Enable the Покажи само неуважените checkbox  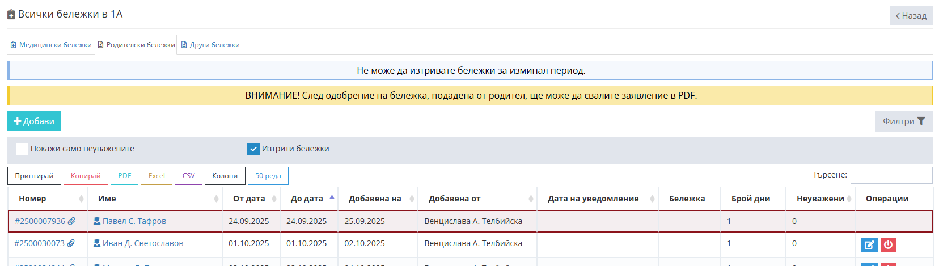click(x=22, y=149)
